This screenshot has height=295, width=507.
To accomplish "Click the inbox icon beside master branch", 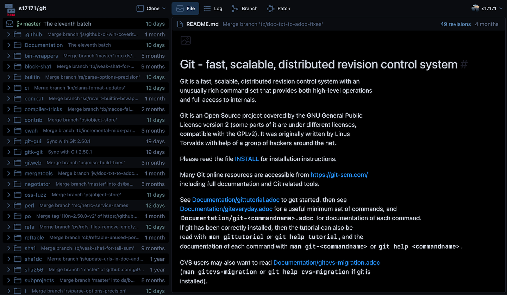I will 10,24.
